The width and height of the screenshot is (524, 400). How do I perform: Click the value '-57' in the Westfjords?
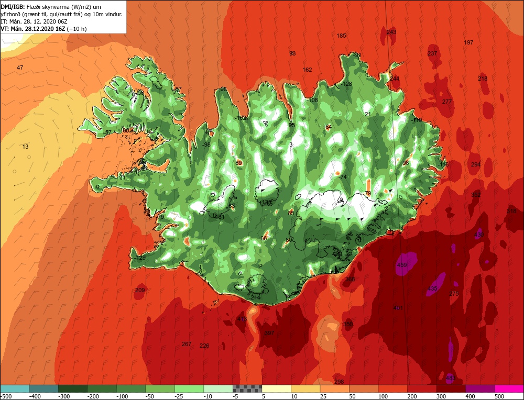(107, 132)
